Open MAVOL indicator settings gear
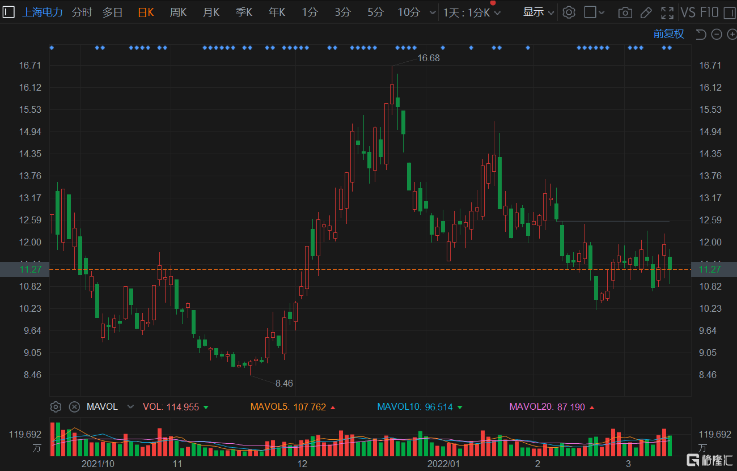 [x=56, y=406]
